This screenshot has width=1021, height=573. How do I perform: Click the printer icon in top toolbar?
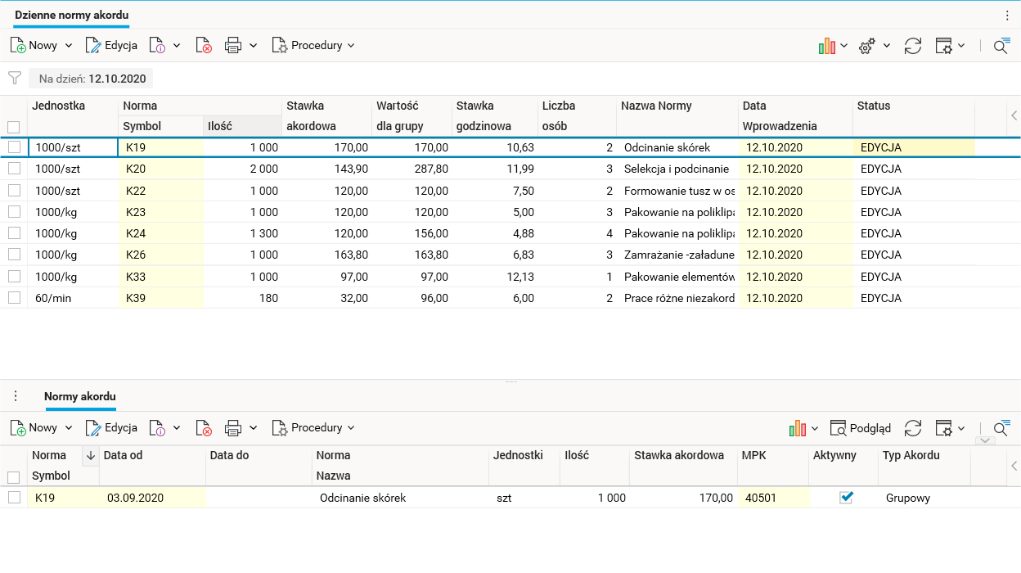[233, 46]
